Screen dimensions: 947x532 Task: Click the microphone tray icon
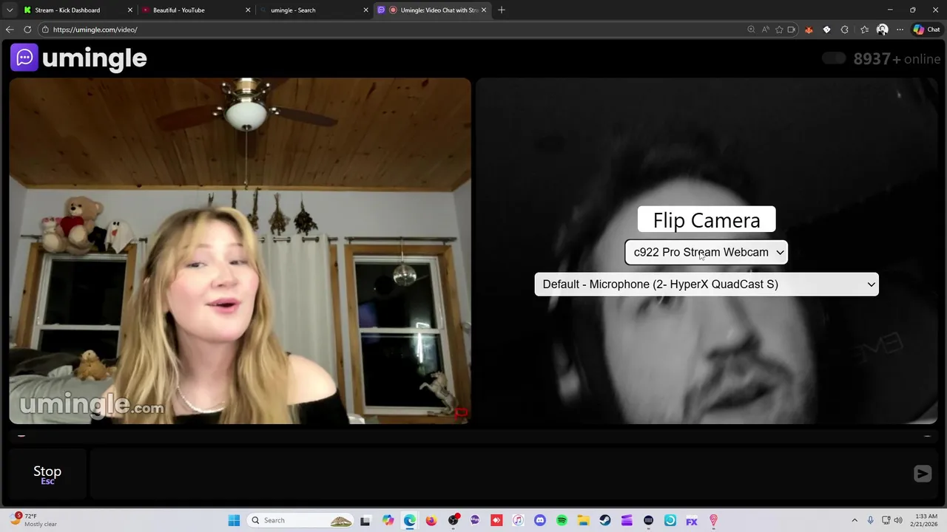tap(871, 520)
